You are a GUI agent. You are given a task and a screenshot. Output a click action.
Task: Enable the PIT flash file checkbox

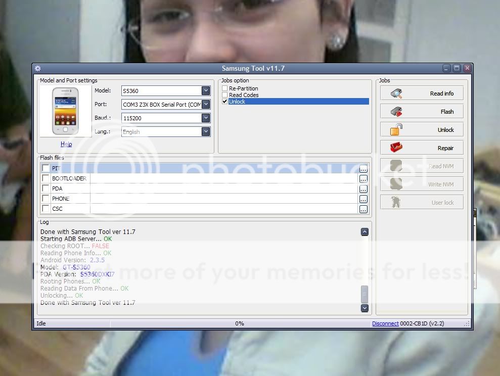[x=46, y=168]
